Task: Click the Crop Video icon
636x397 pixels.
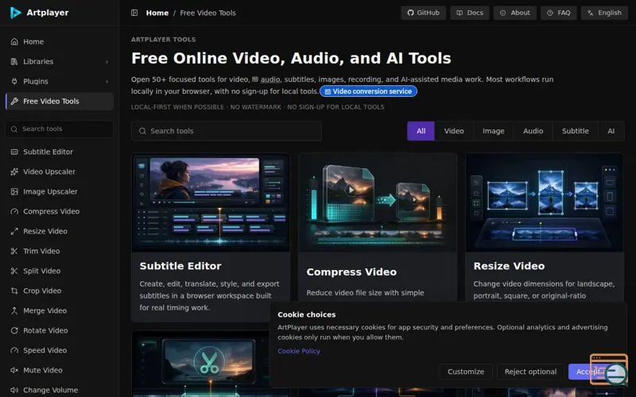Action: pos(14,291)
